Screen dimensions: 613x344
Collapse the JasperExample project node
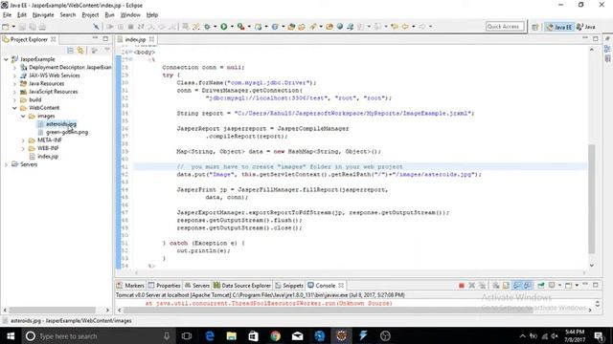[7, 59]
